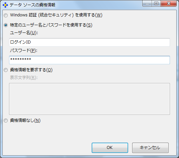Viewport: 179px width, 158px height.
Task: Click the ユーザー名(U): label
Action: pyautogui.click(x=24, y=33)
